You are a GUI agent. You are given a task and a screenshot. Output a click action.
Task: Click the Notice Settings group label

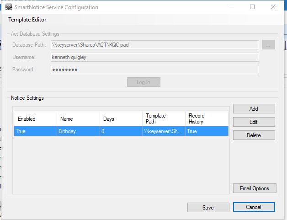pyautogui.click(x=27, y=98)
